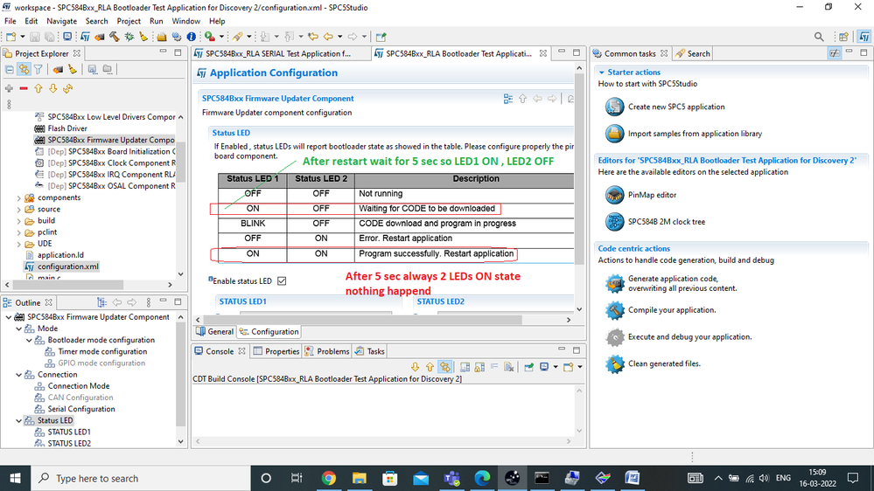This screenshot has height=491, width=874.
Task: Click console scroll down arrow icon
Action: point(416,367)
